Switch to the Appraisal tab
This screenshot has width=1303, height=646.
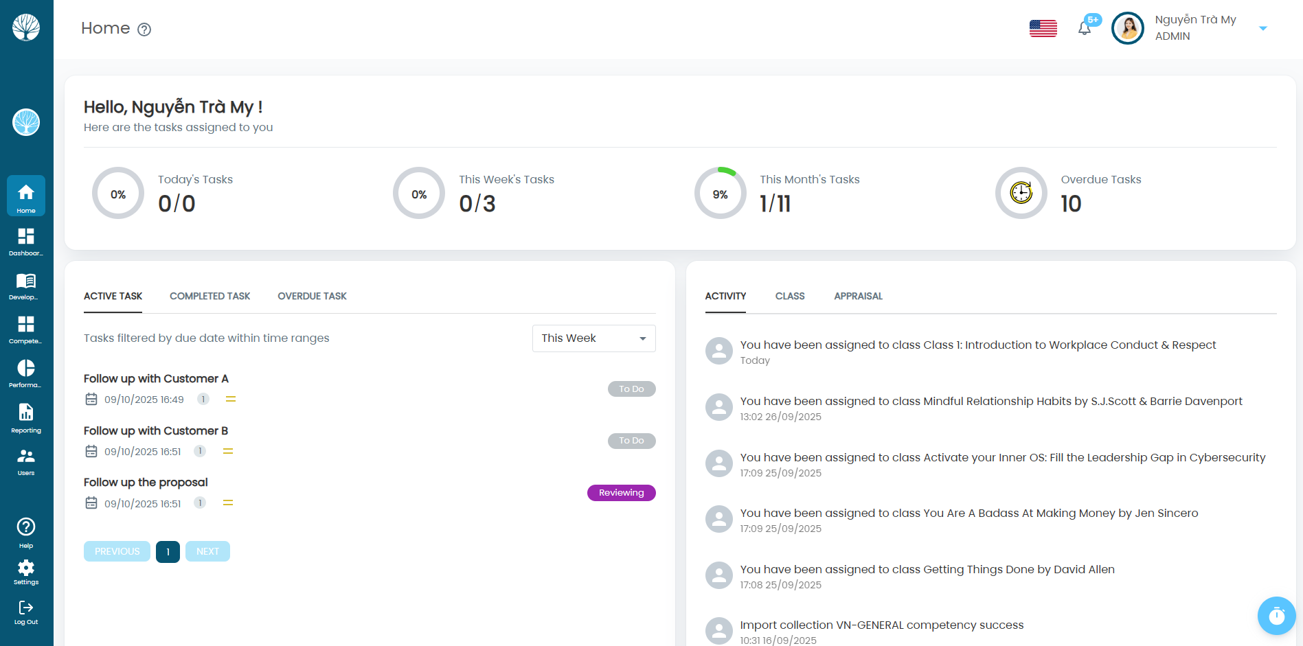tap(858, 296)
